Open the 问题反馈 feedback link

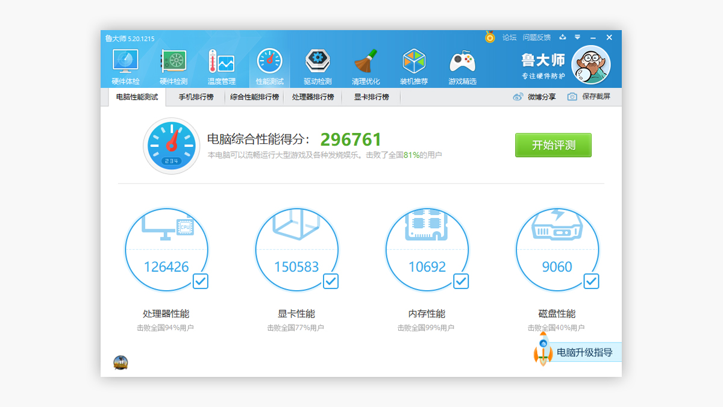[536, 37]
